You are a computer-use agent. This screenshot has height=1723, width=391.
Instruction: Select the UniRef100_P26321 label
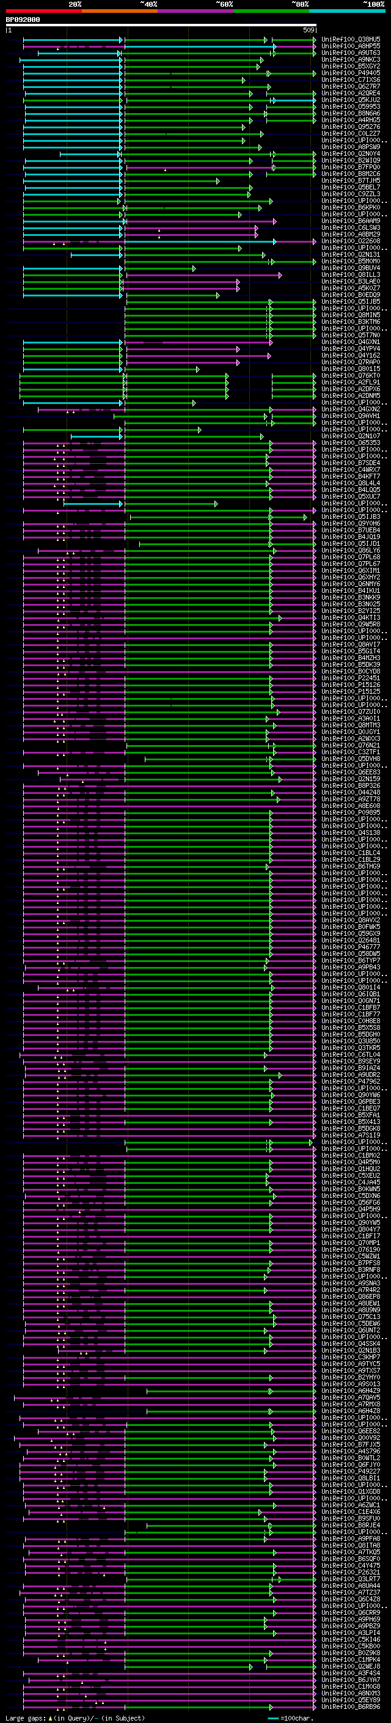tap(351, 1572)
